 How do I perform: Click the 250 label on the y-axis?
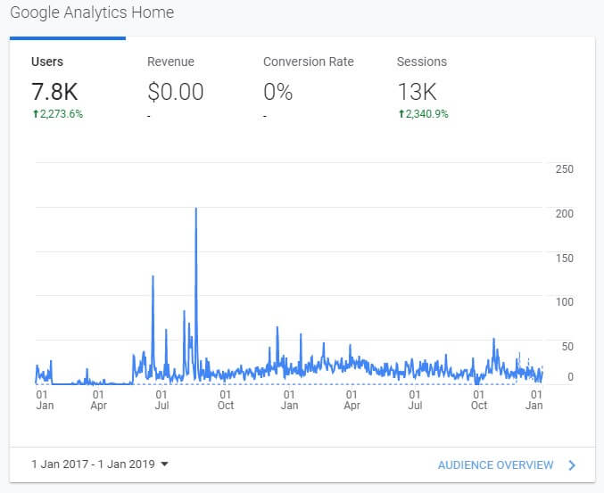click(564, 169)
